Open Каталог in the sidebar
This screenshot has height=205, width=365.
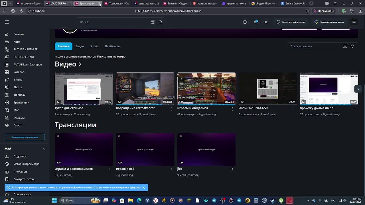19,72
